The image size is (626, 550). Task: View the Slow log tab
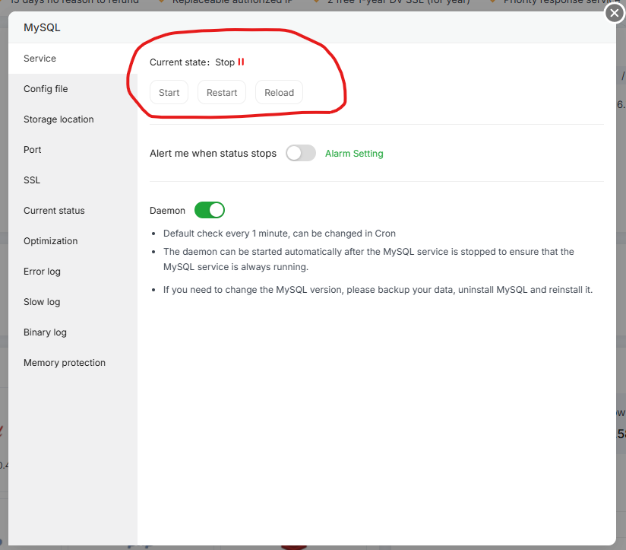coord(73,302)
